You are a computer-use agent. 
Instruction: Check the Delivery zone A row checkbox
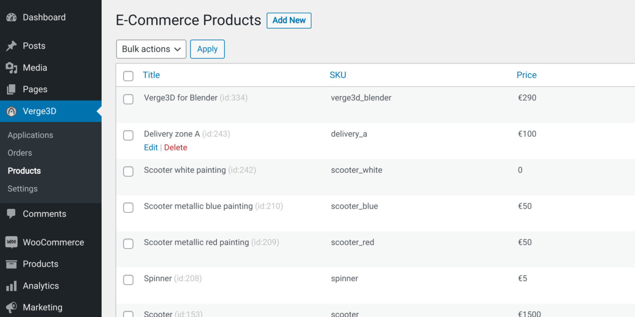128,135
